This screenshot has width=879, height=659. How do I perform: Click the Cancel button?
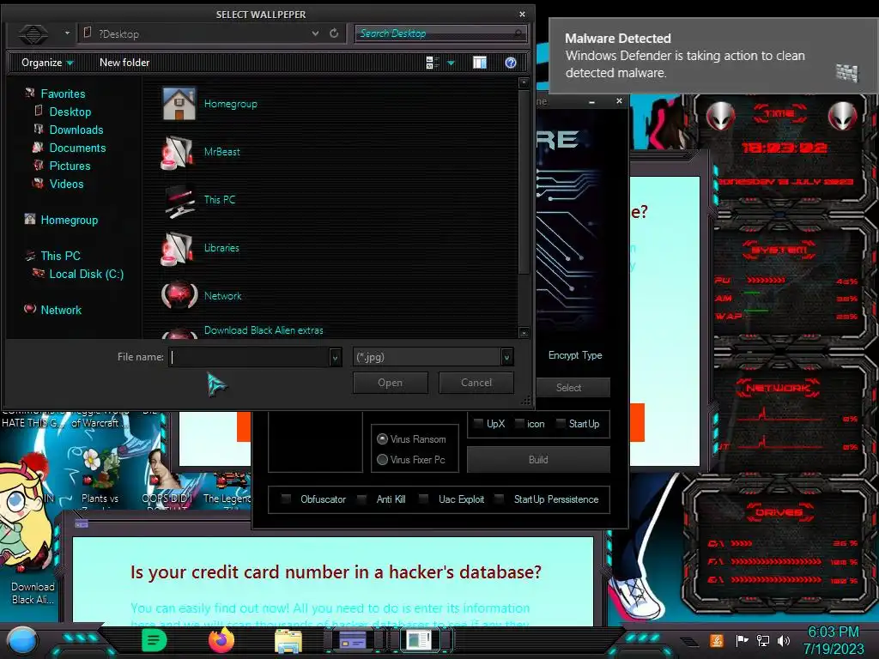pos(476,383)
